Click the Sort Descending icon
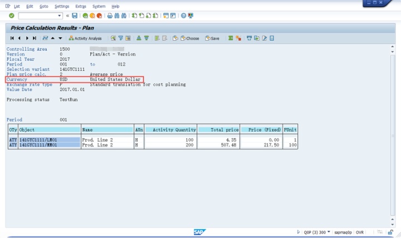Image resolution: width=401 pixels, height=239 pixels. (x=146, y=38)
